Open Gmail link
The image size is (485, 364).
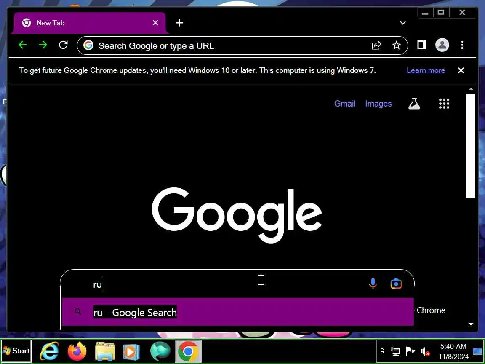tap(344, 103)
